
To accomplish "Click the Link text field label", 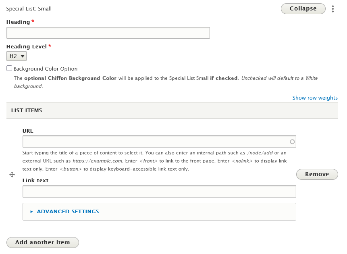I will click(35, 181).
